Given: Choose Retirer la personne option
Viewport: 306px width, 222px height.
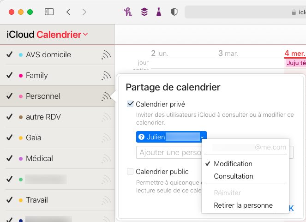Looking at the screenshot, I should [243, 205].
